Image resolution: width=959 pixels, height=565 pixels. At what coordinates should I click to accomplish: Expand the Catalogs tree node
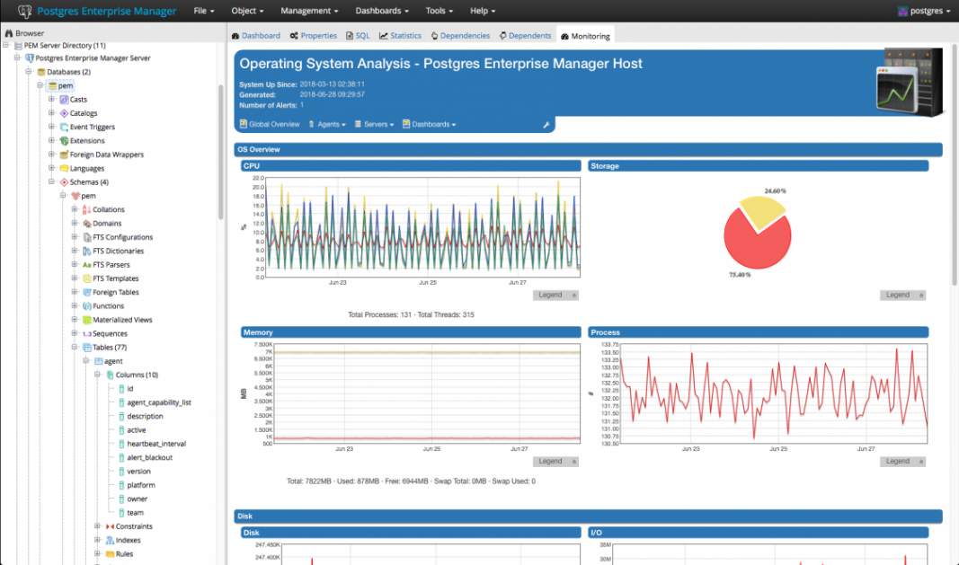point(51,113)
